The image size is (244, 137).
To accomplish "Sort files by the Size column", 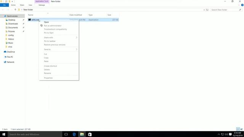I will [x=109, y=15].
